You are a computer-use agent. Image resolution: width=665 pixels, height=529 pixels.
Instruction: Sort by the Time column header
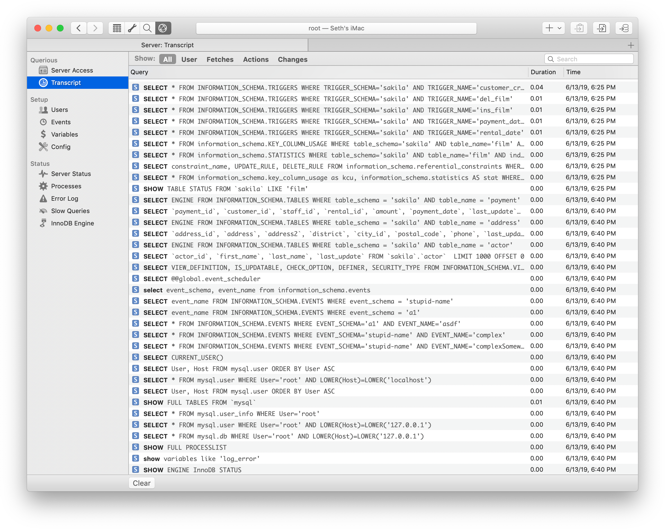click(600, 72)
